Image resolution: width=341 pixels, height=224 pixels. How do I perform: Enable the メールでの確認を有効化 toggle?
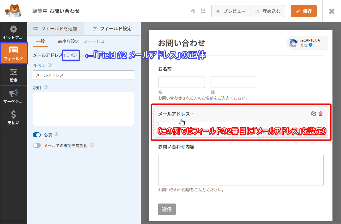(37, 146)
